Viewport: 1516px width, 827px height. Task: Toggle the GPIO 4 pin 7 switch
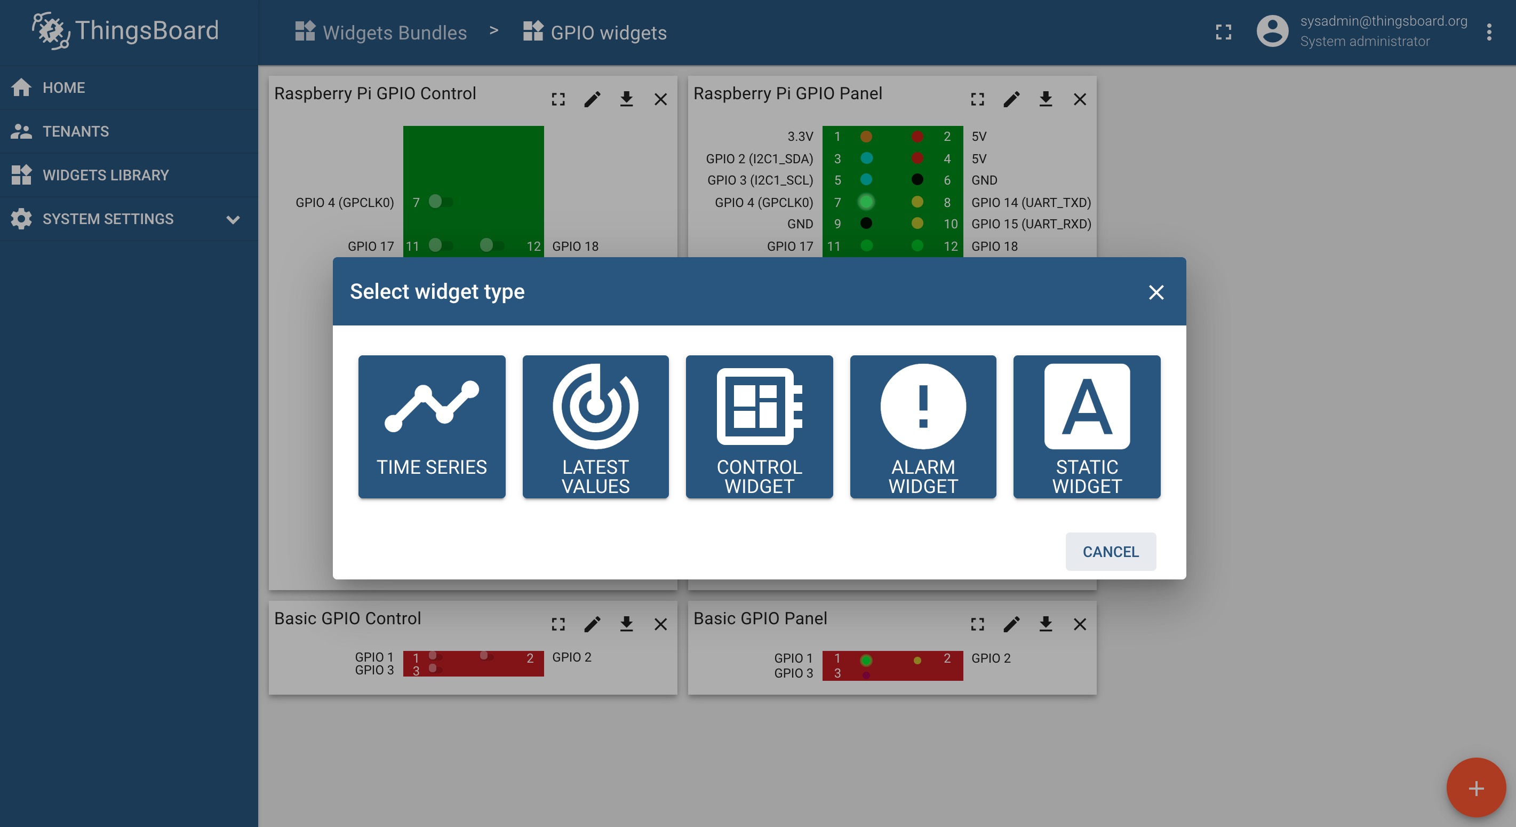coord(440,202)
